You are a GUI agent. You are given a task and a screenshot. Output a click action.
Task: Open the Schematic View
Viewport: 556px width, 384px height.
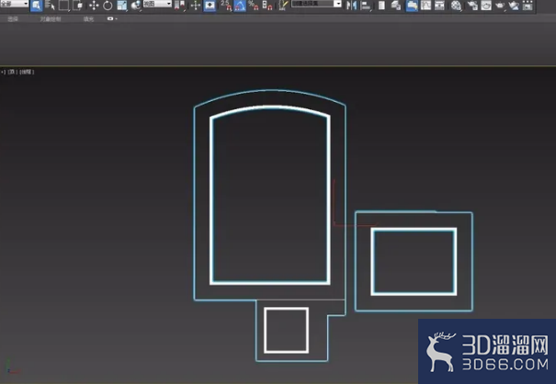(439, 6)
